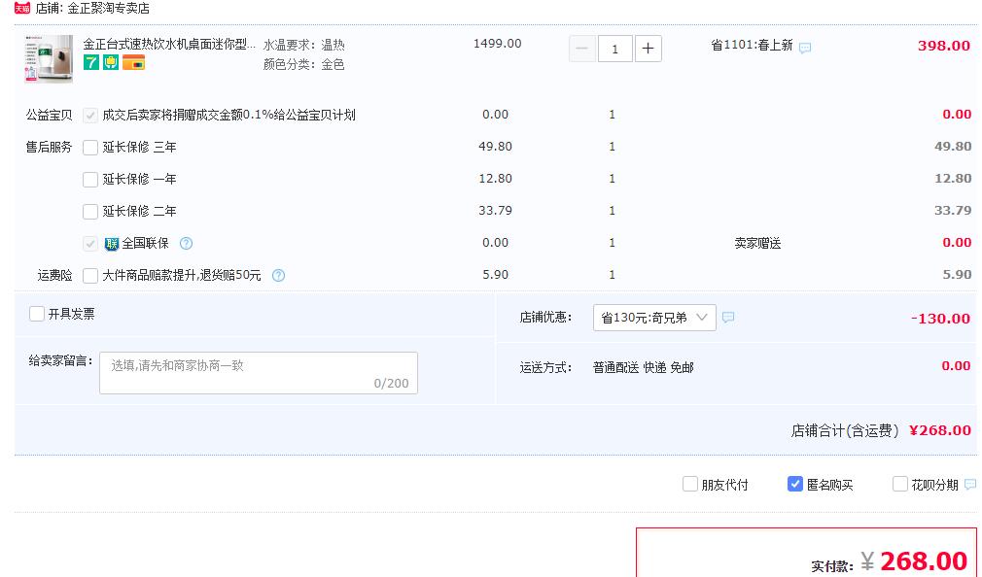
Task: Open the water dispenser product thumbnail
Action: (x=49, y=59)
